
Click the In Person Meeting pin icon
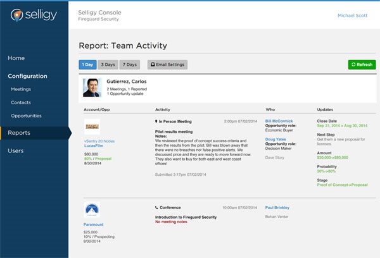[x=156, y=121]
